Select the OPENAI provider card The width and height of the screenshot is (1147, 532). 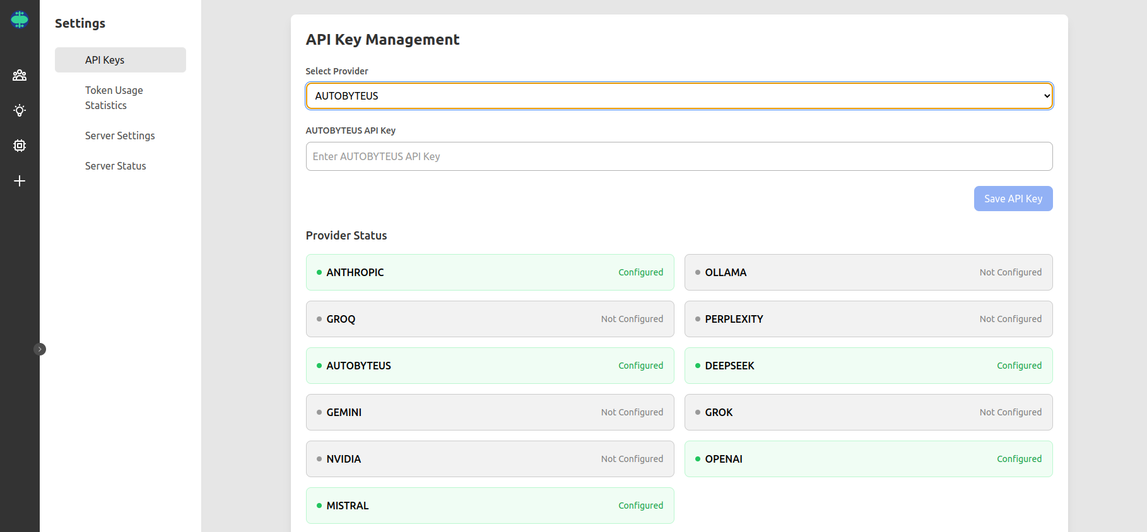point(869,459)
